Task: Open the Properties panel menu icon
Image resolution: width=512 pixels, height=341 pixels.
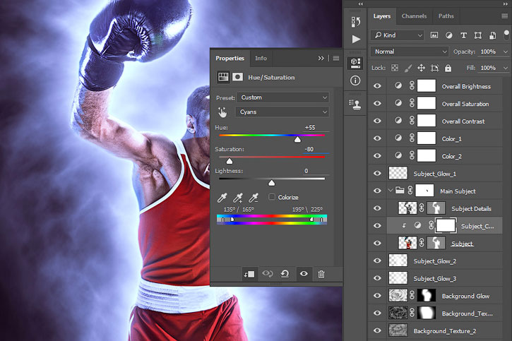Action: coord(336,58)
